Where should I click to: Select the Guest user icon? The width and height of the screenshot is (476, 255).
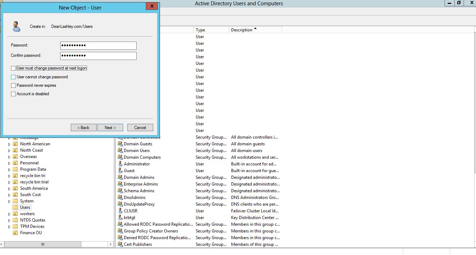pyautogui.click(x=120, y=171)
